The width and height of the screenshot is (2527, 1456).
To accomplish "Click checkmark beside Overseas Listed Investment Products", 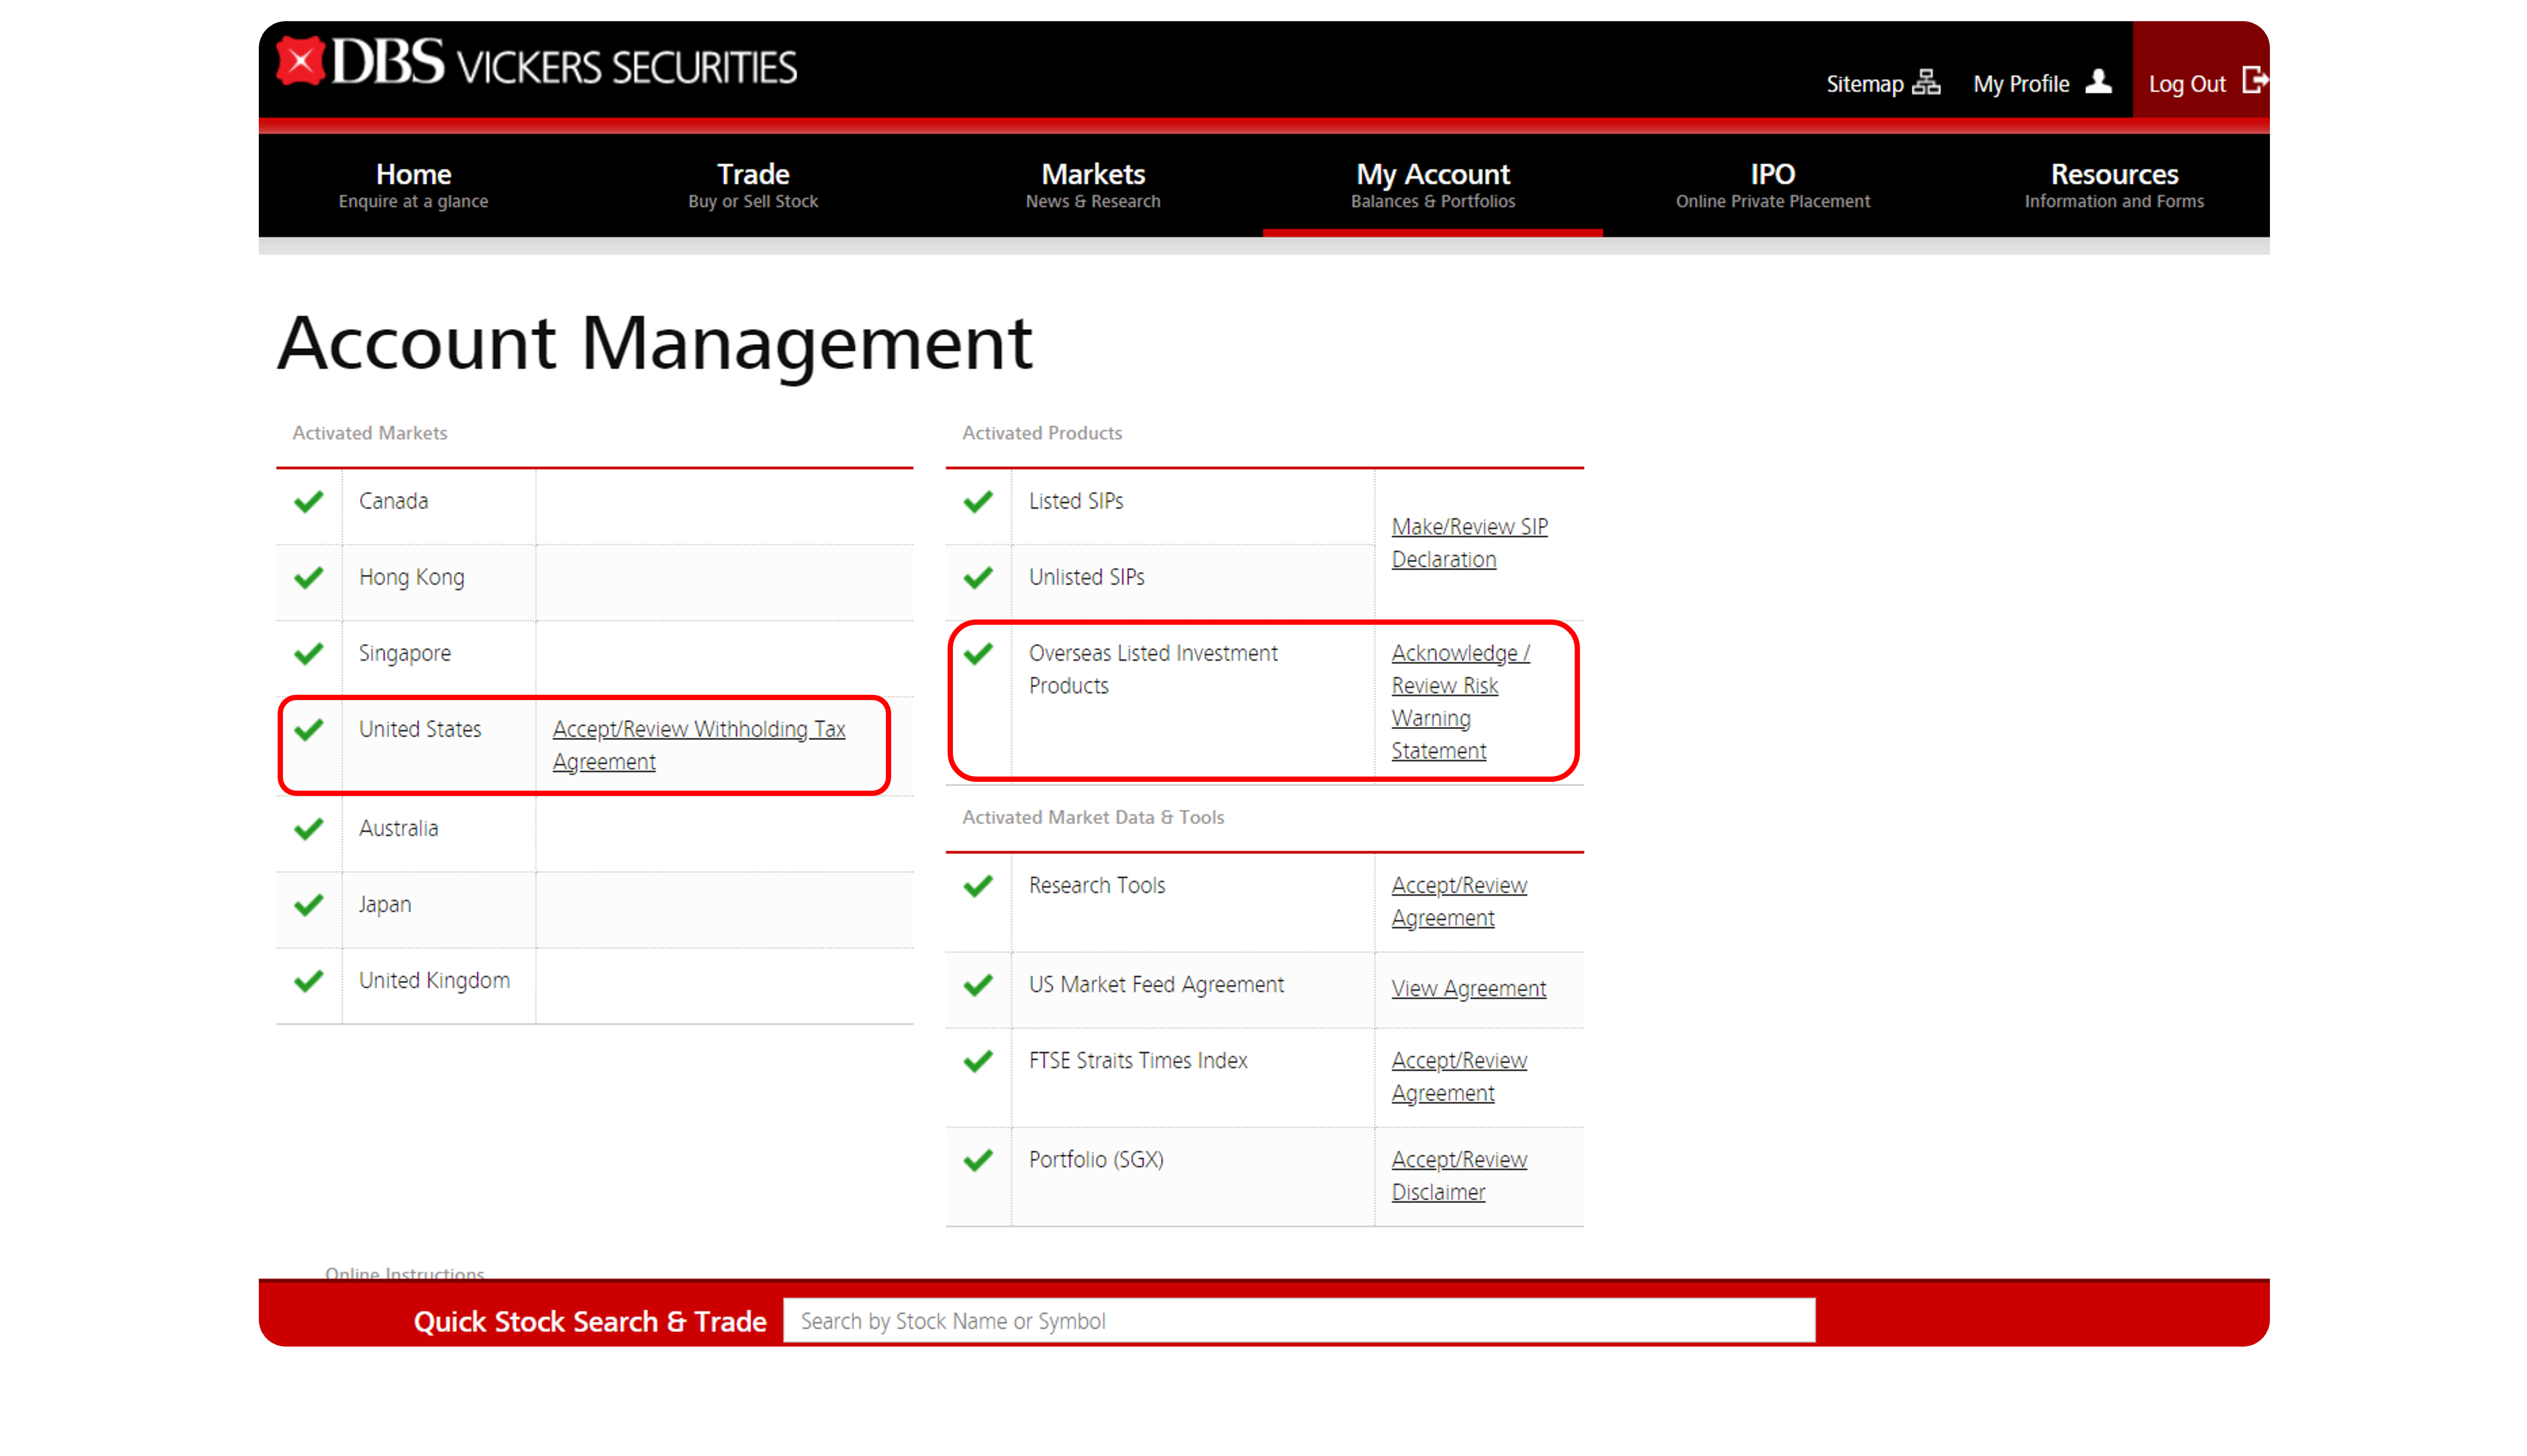I will click(979, 653).
